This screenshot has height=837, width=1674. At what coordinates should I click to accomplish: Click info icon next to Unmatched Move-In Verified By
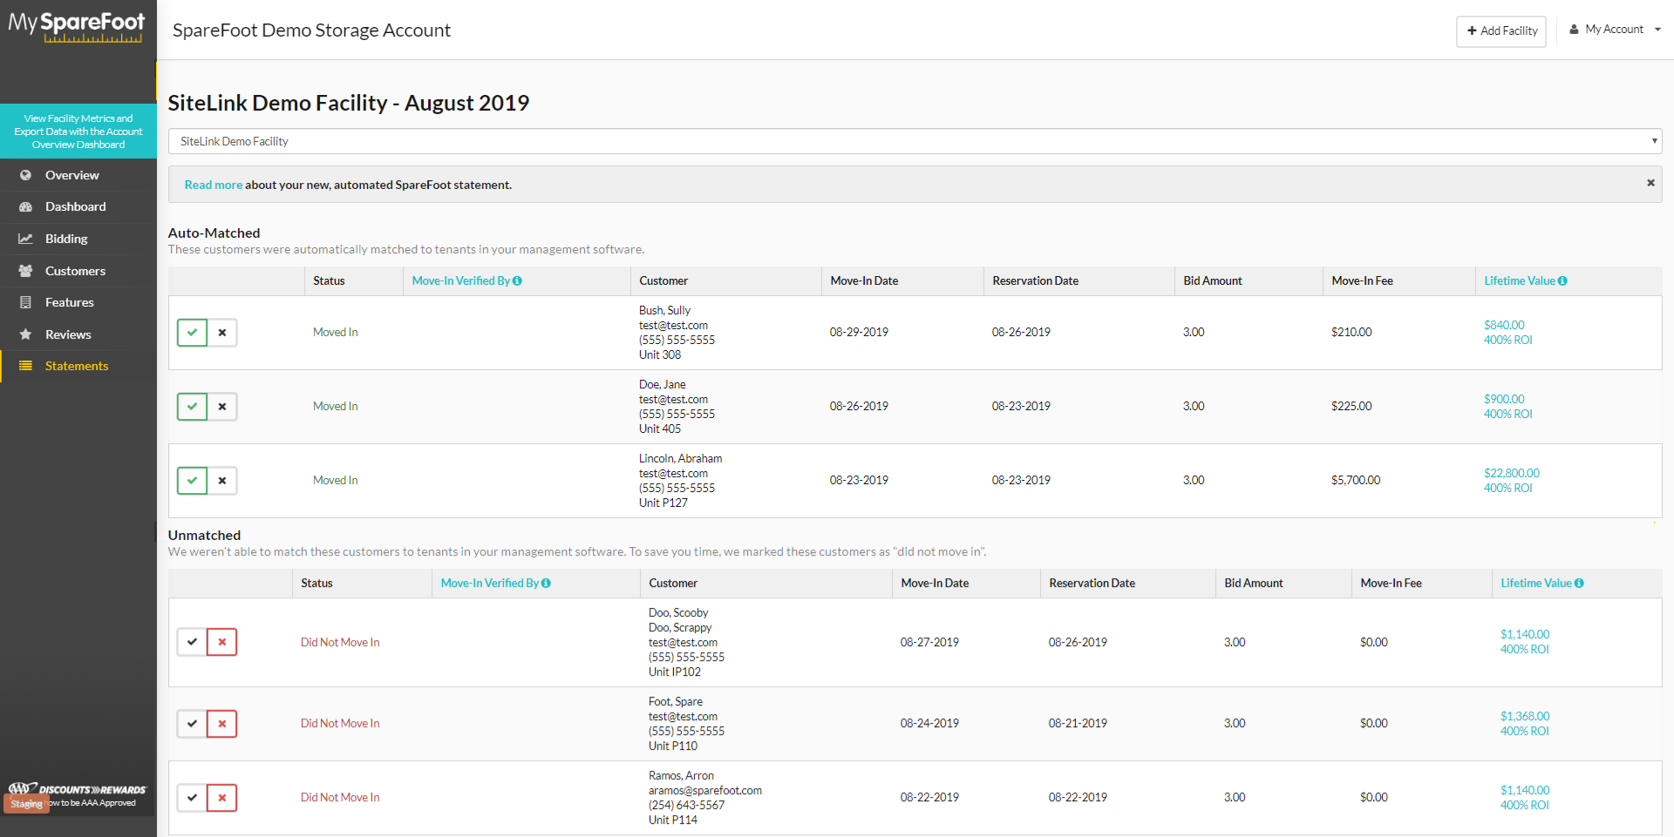546,583
